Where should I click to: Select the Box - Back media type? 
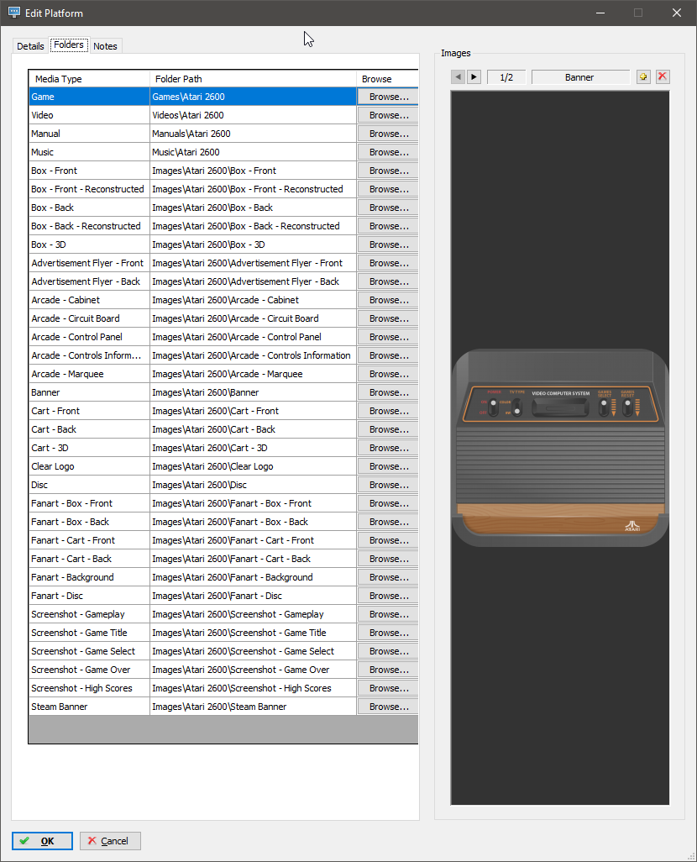(x=89, y=208)
